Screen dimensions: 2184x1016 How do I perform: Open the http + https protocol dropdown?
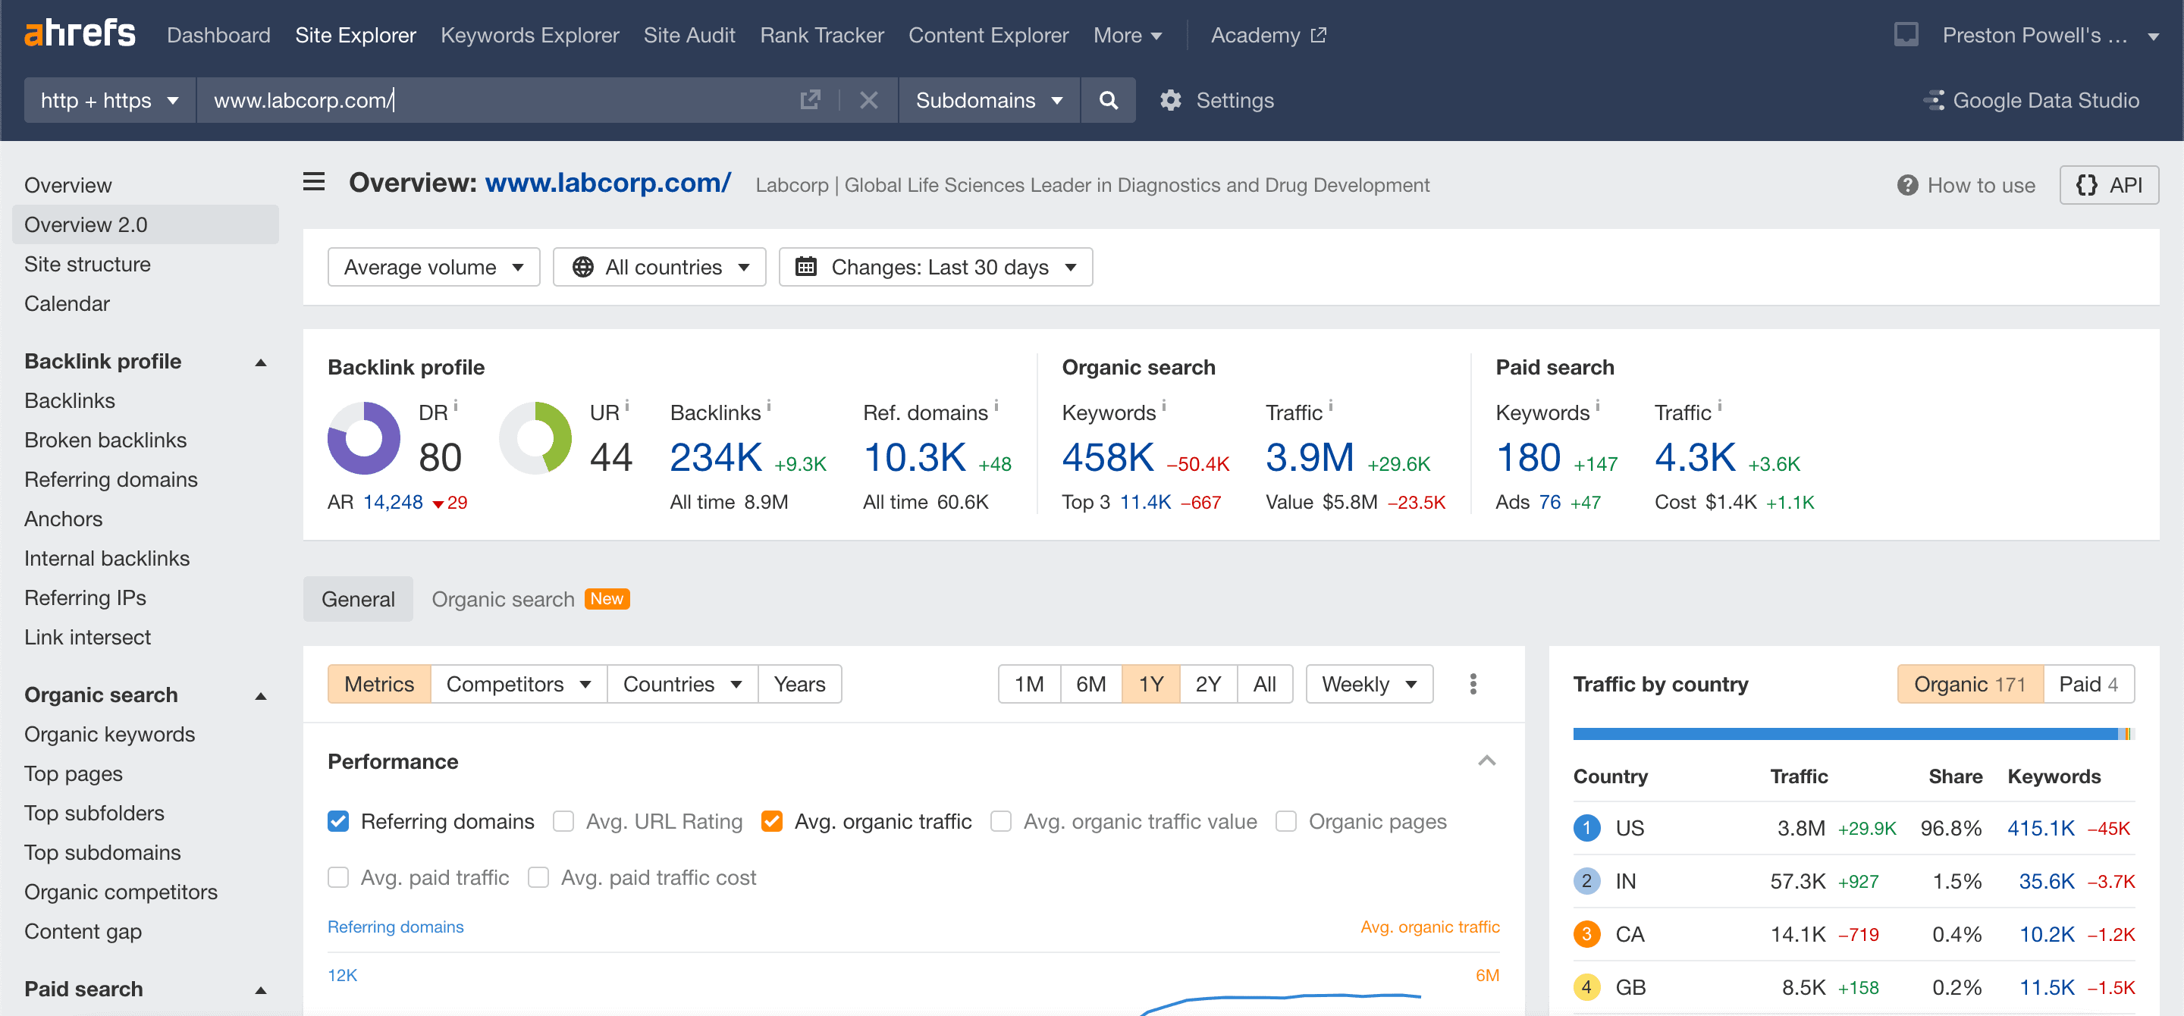109,100
